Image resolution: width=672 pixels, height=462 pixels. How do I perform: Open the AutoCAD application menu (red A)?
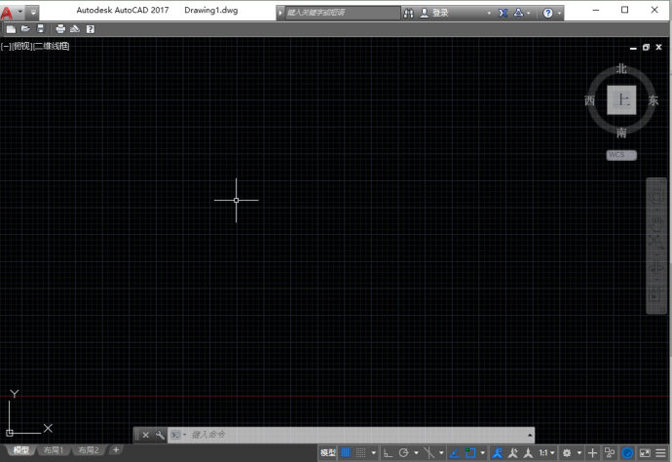click(x=7, y=13)
